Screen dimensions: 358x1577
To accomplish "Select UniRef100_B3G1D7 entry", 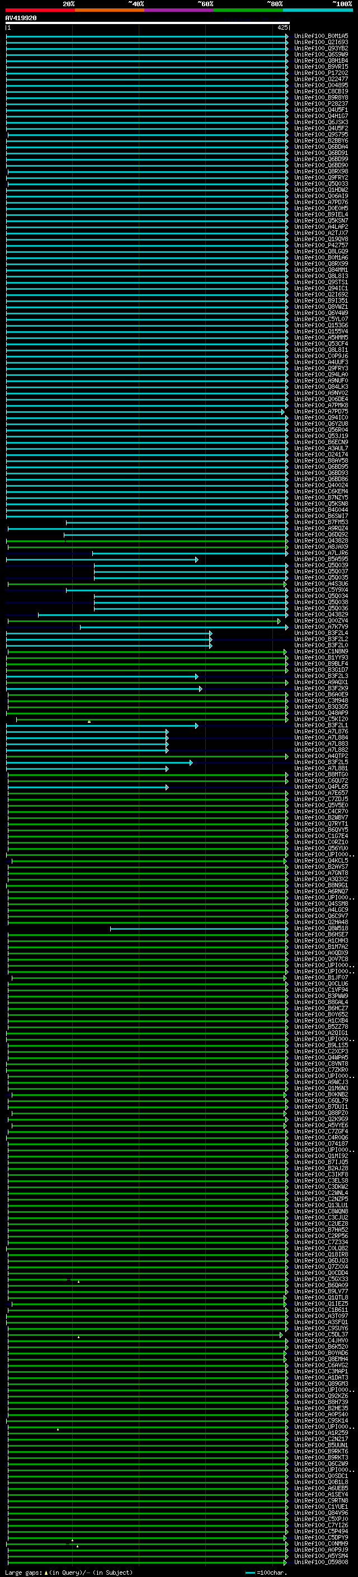I will click(321, 670).
